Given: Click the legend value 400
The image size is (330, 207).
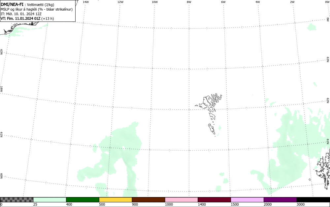Looking at the screenshot, I should pyautogui.click(x=69, y=204).
